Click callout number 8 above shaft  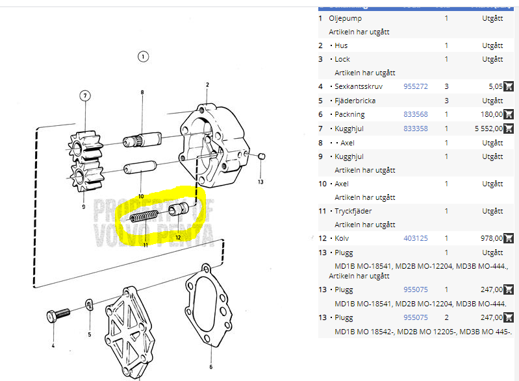pos(142,92)
